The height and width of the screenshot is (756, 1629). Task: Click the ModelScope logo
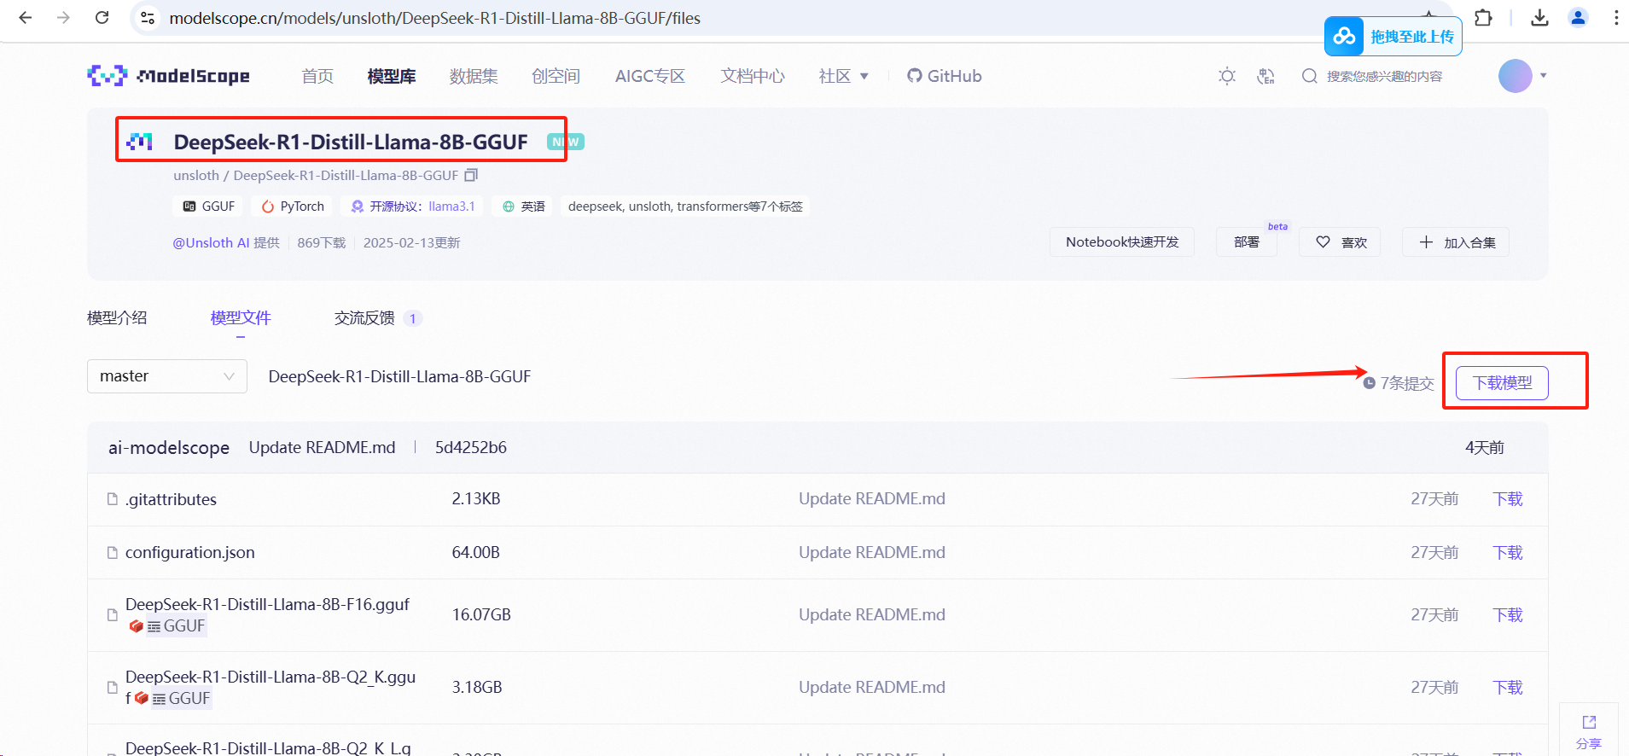(x=168, y=76)
